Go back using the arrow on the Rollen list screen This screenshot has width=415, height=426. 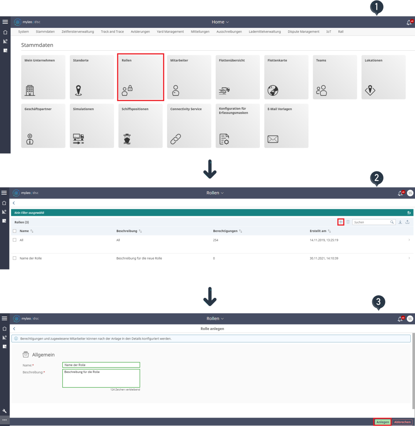pos(14,203)
